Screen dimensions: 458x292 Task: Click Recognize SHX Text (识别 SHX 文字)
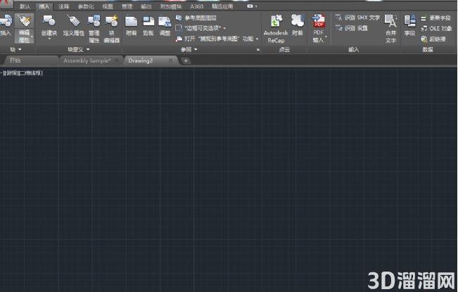pos(357,18)
